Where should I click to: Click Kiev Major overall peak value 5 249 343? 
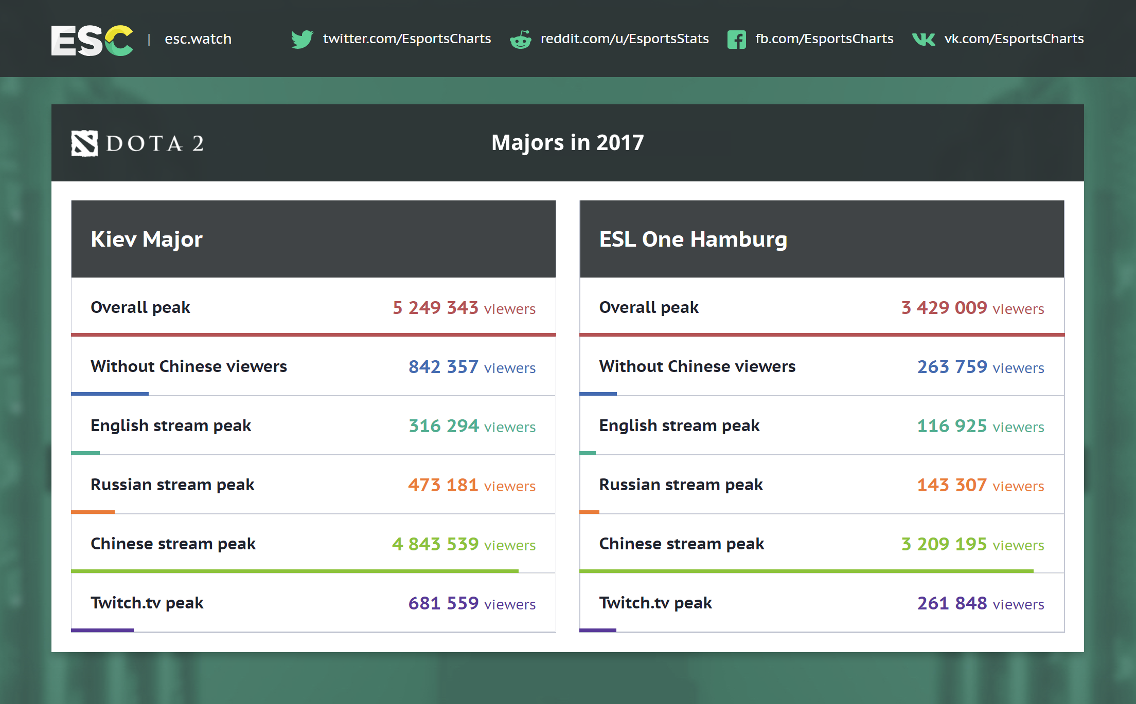(436, 308)
